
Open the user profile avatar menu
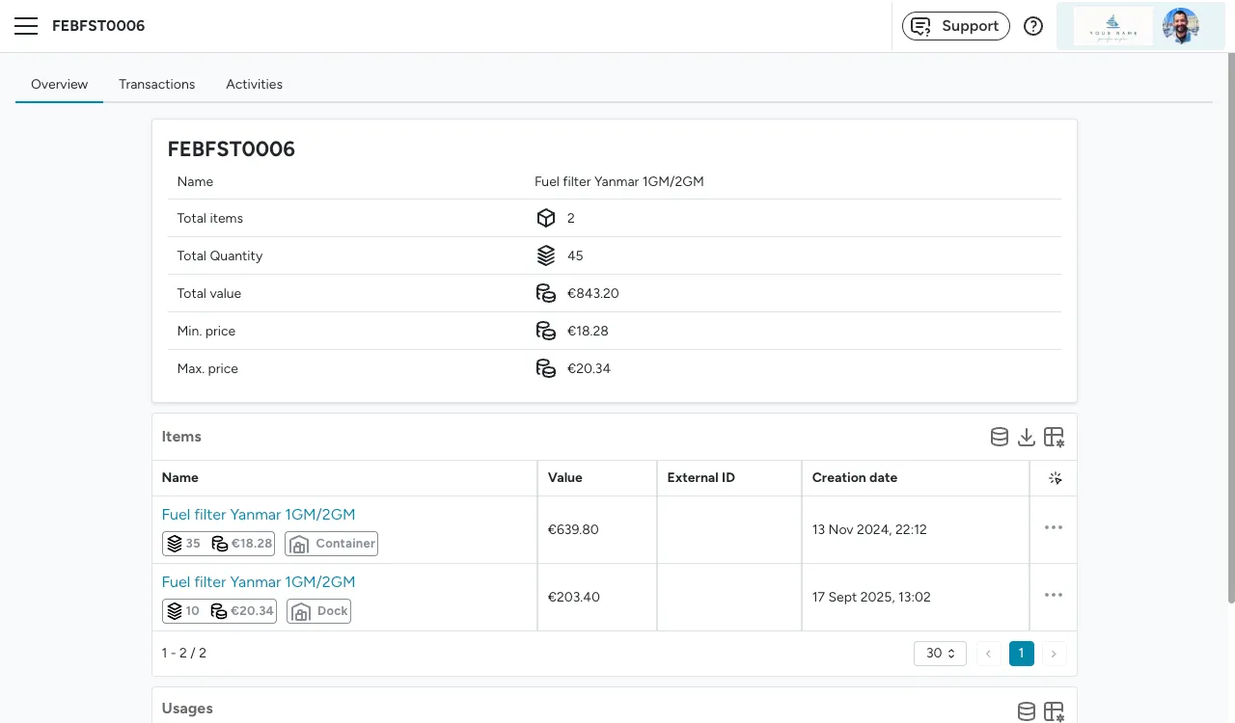pos(1180,26)
